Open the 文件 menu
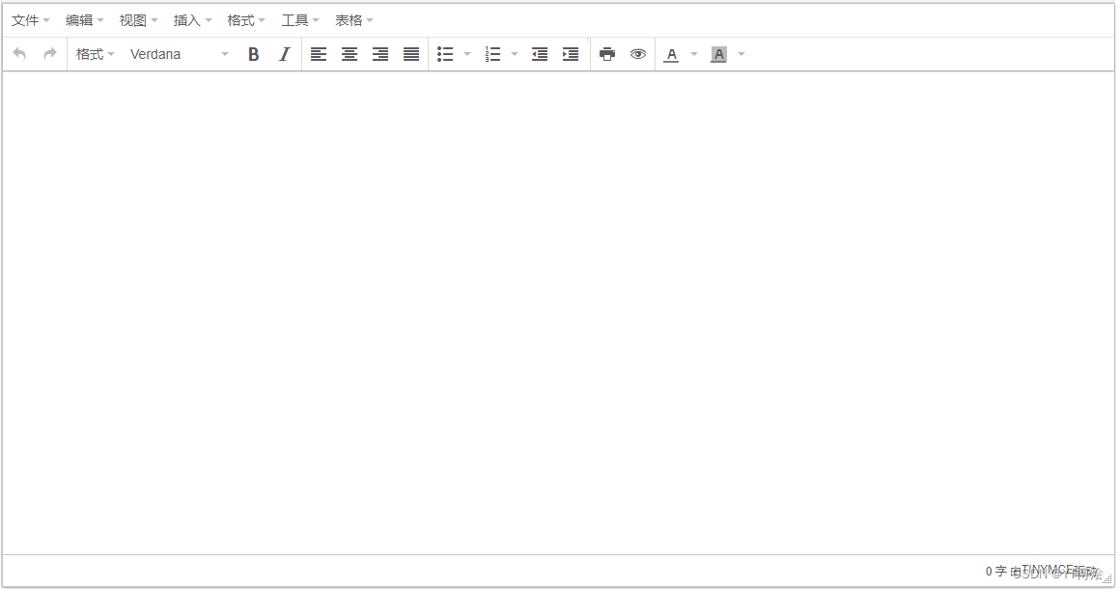1118x589 pixels. 31,20
